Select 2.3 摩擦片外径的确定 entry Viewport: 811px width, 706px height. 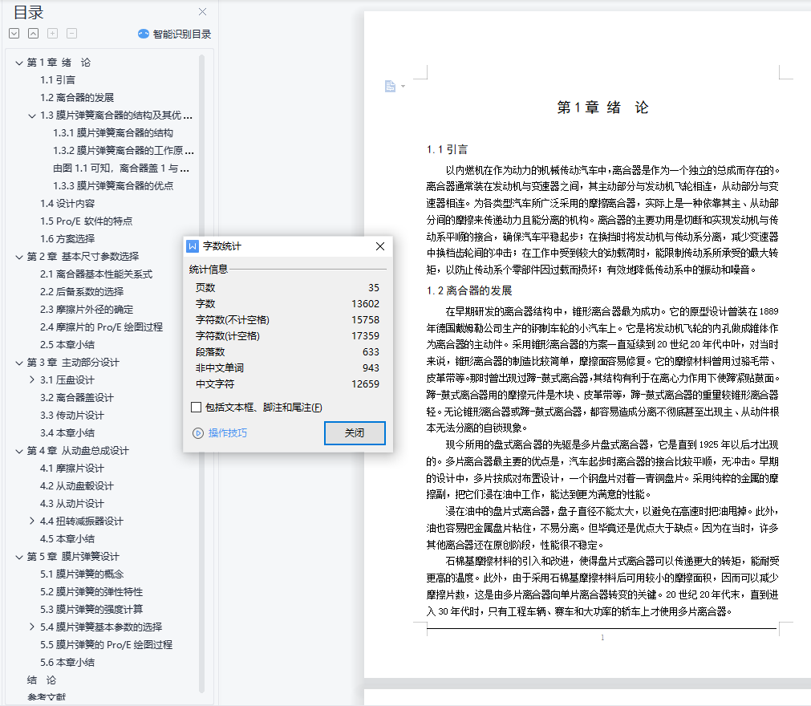87,310
